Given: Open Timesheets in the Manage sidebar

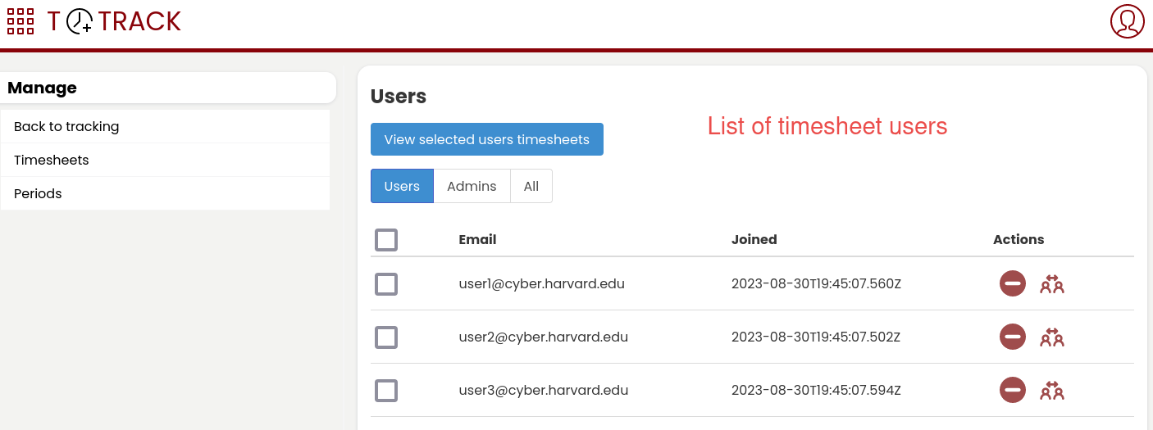Looking at the screenshot, I should coord(52,160).
